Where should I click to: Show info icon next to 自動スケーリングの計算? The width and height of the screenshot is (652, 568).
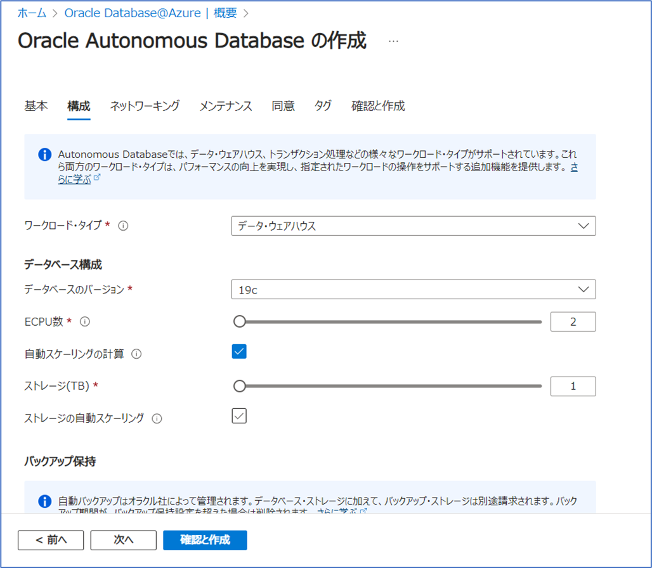136,354
